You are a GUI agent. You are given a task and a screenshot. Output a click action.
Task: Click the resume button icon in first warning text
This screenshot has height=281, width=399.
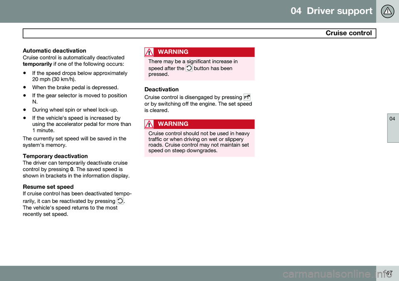[189, 68]
